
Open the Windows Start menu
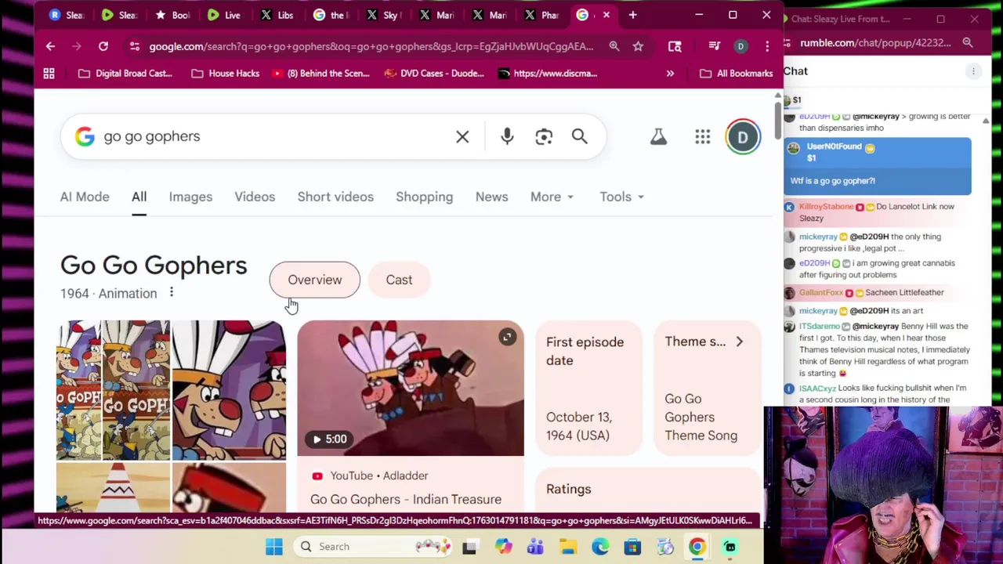click(x=273, y=546)
